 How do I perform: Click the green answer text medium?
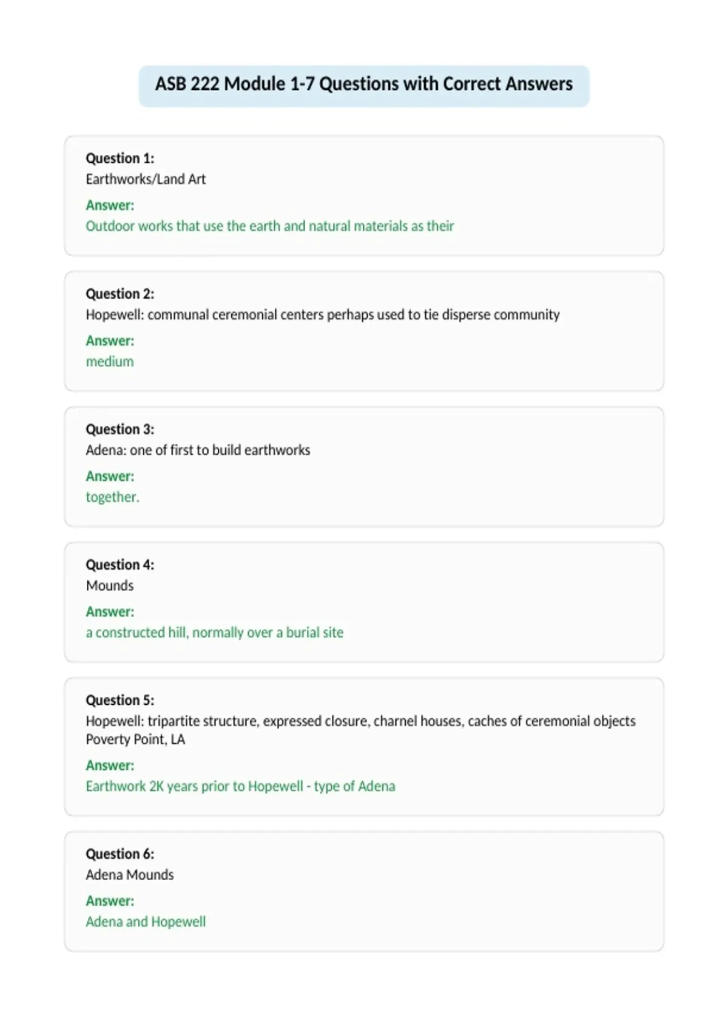(x=110, y=361)
